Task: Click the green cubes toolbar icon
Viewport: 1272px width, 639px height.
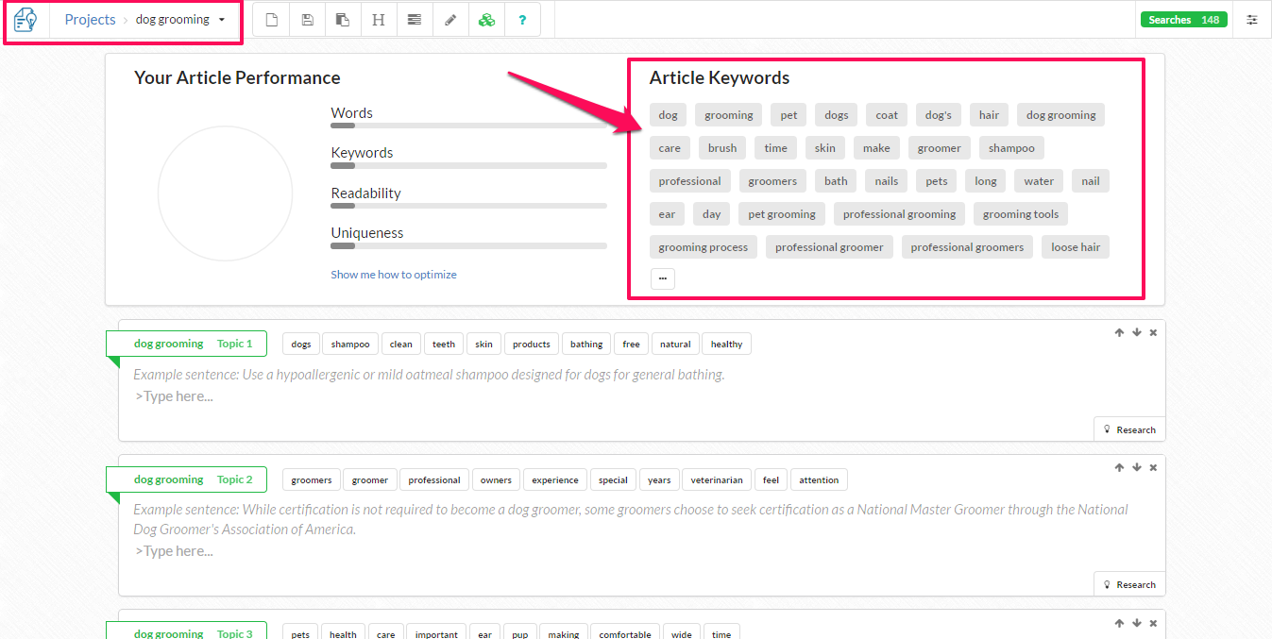Action: [x=486, y=20]
